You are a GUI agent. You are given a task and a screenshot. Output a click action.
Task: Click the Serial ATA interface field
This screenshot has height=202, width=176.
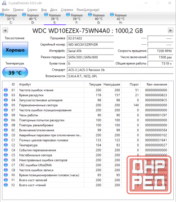pos(90,51)
